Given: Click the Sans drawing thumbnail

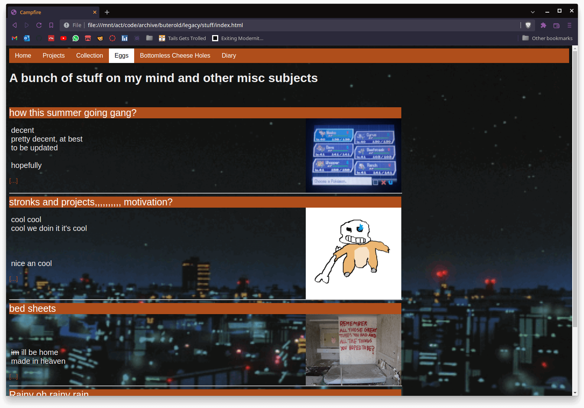Looking at the screenshot, I should coord(353,253).
